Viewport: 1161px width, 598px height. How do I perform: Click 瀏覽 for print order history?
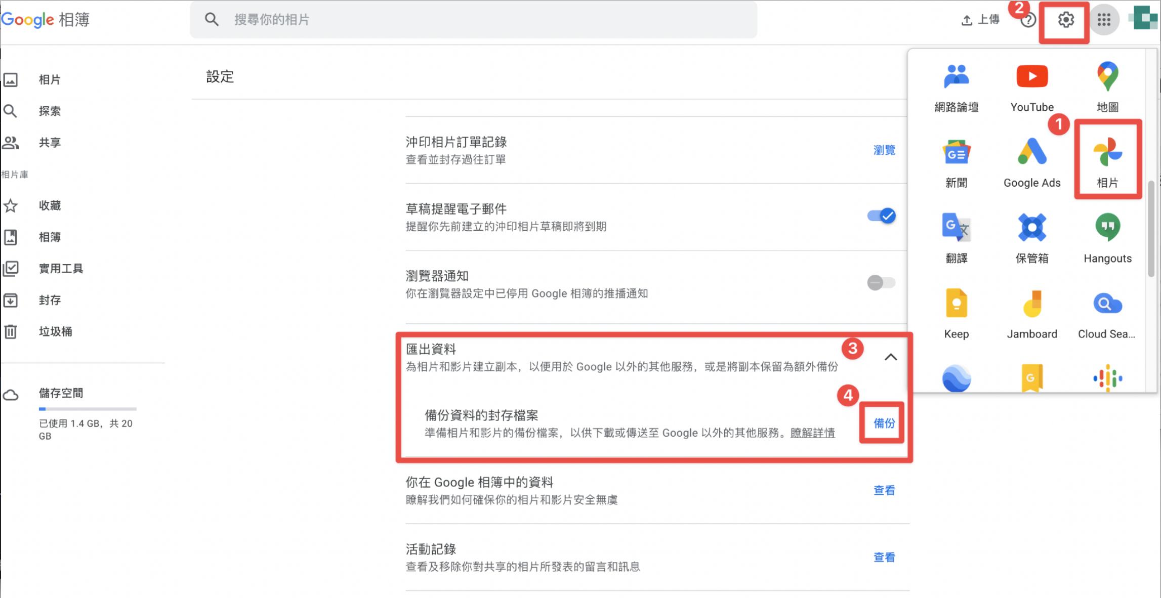(884, 150)
